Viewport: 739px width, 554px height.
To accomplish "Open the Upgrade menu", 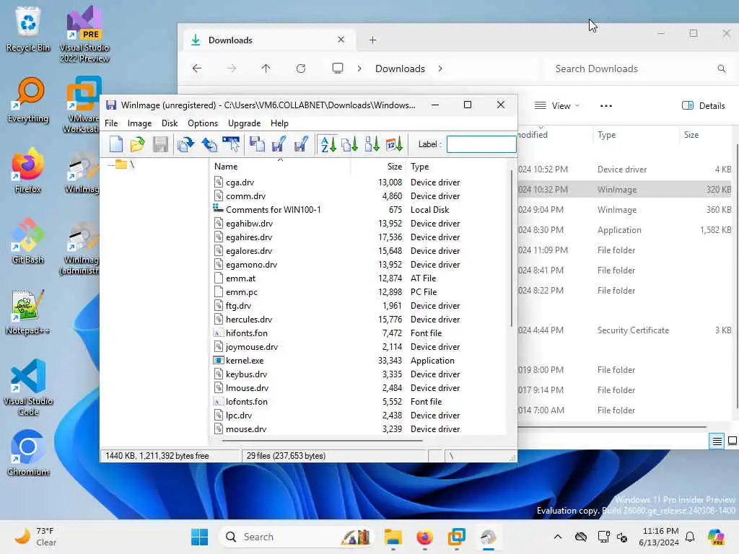I will 244,123.
